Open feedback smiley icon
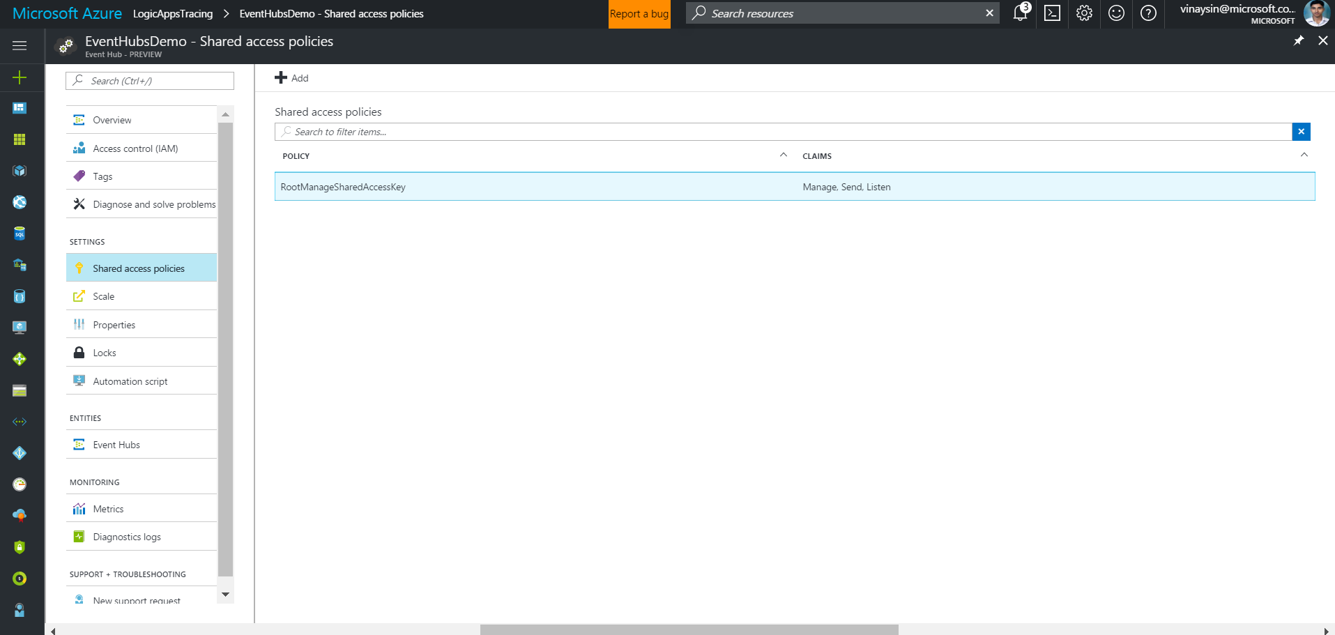The image size is (1335, 635). point(1116,13)
